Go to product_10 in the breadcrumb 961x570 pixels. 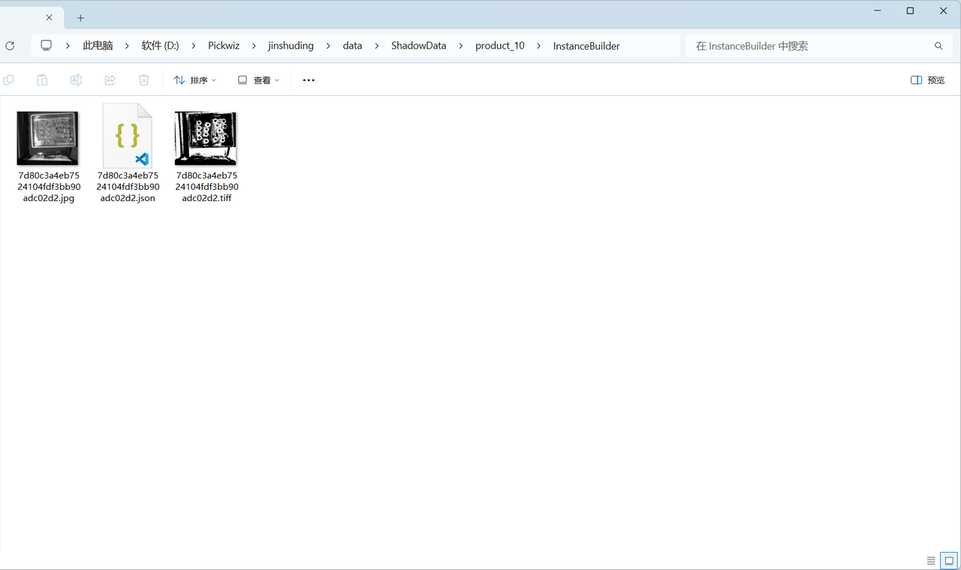click(500, 46)
